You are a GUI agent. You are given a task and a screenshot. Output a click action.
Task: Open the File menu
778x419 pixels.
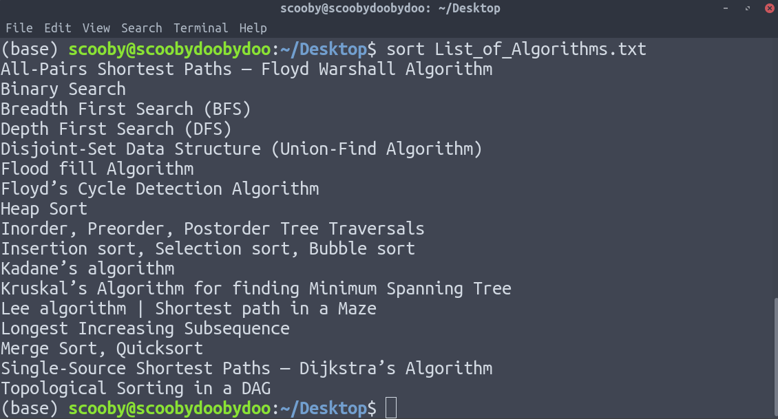(x=19, y=28)
